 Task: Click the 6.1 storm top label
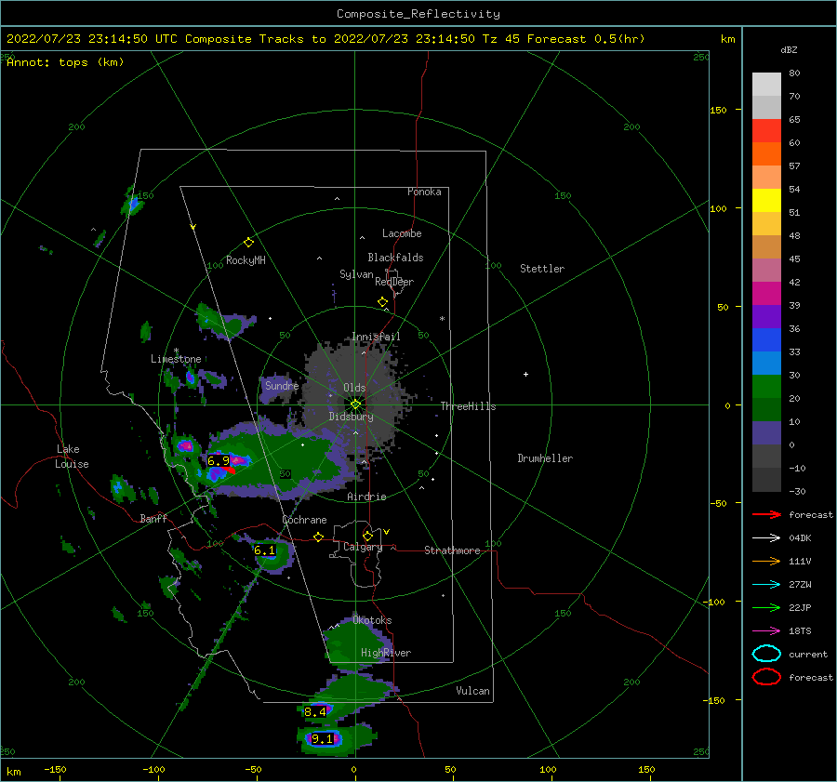point(265,550)
